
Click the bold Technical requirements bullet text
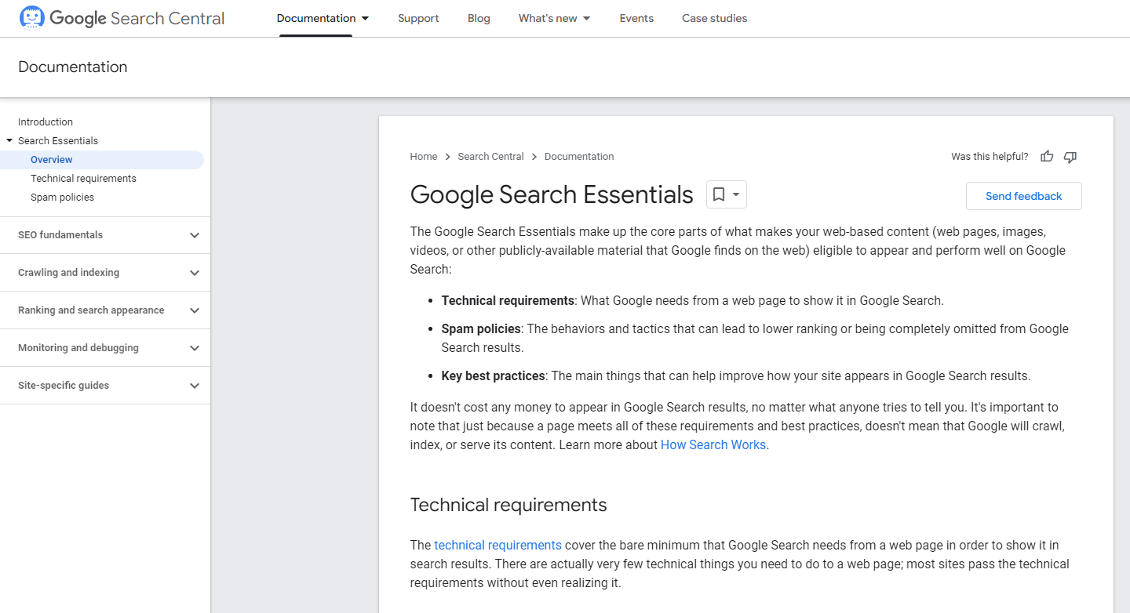(x=508, y=301)
